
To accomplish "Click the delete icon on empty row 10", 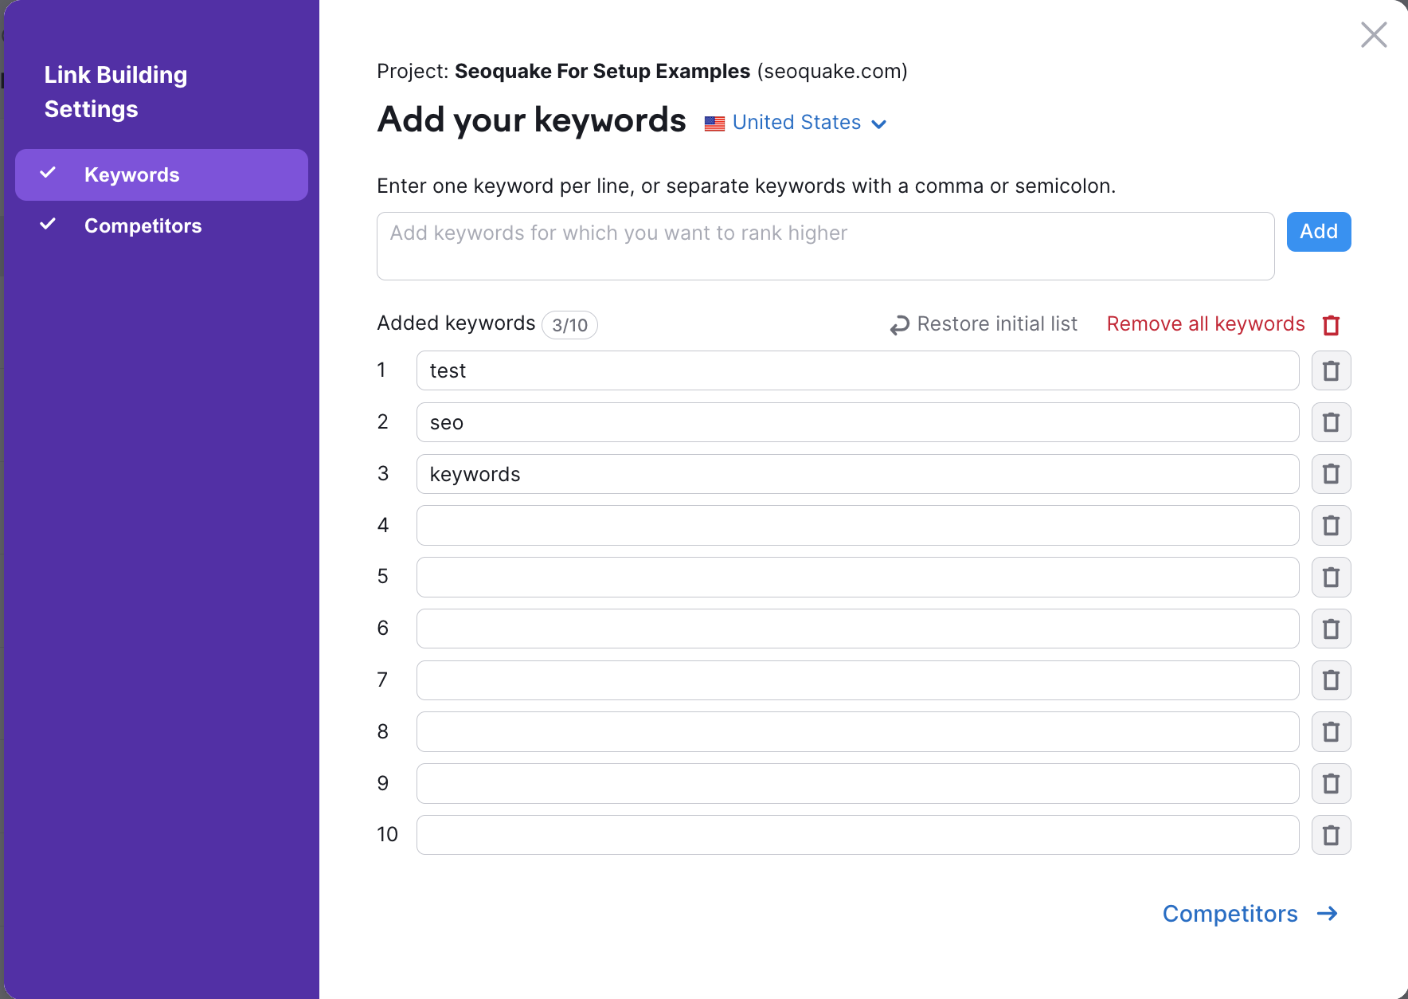I will tap(1331, 835).
